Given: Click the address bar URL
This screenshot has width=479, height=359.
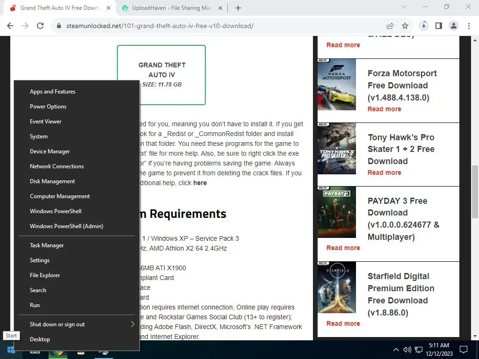Looking at the screenshot, I should [x=160, y=26].
